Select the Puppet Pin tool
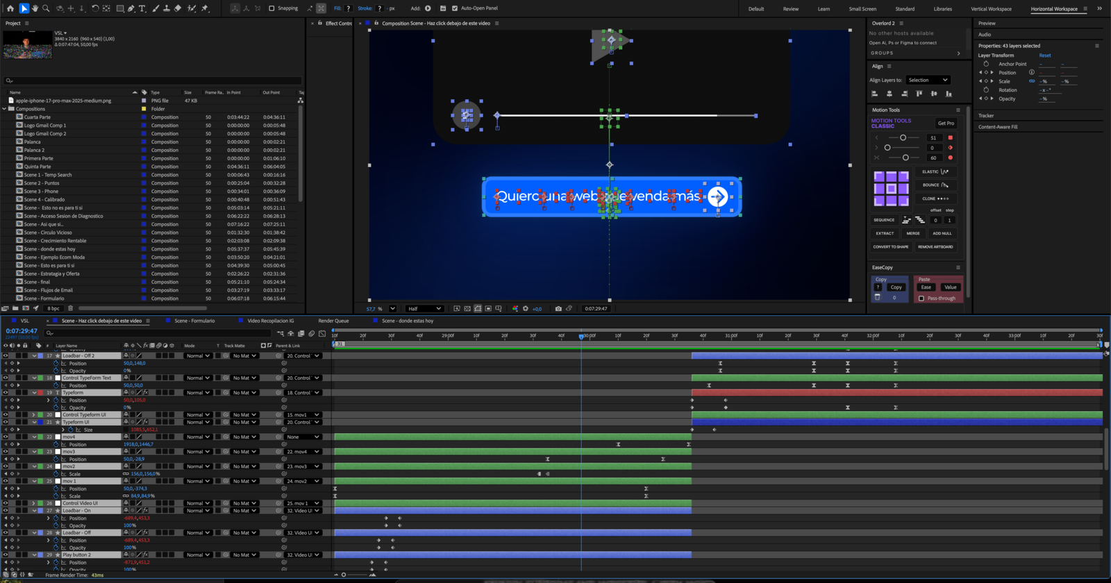Viewport: 1111px width, 583px height. 205,8
